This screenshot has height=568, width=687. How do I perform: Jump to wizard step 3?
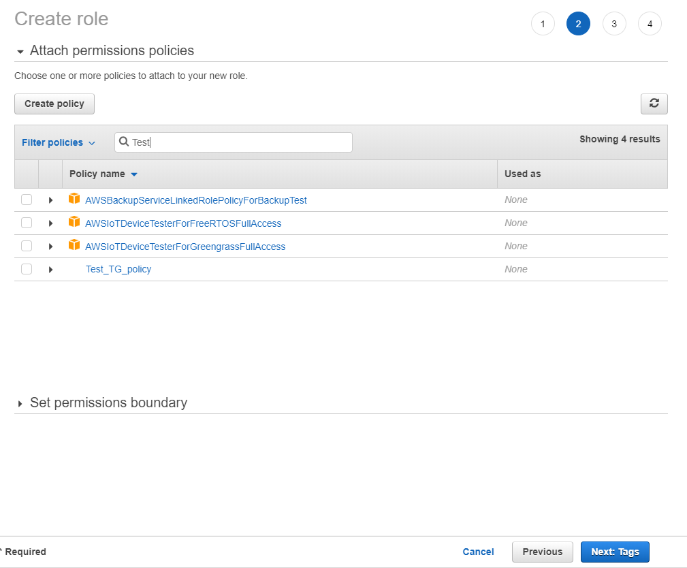point(614,24)
